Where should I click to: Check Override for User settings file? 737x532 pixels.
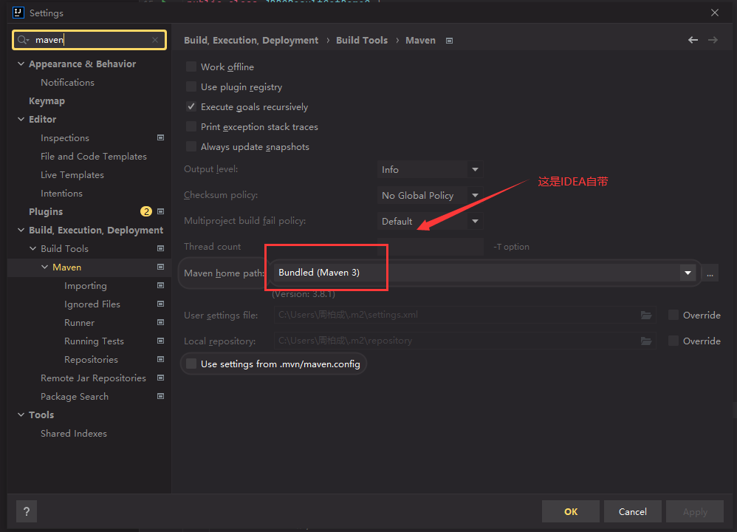pyautogui.click(x=673, y=316)
